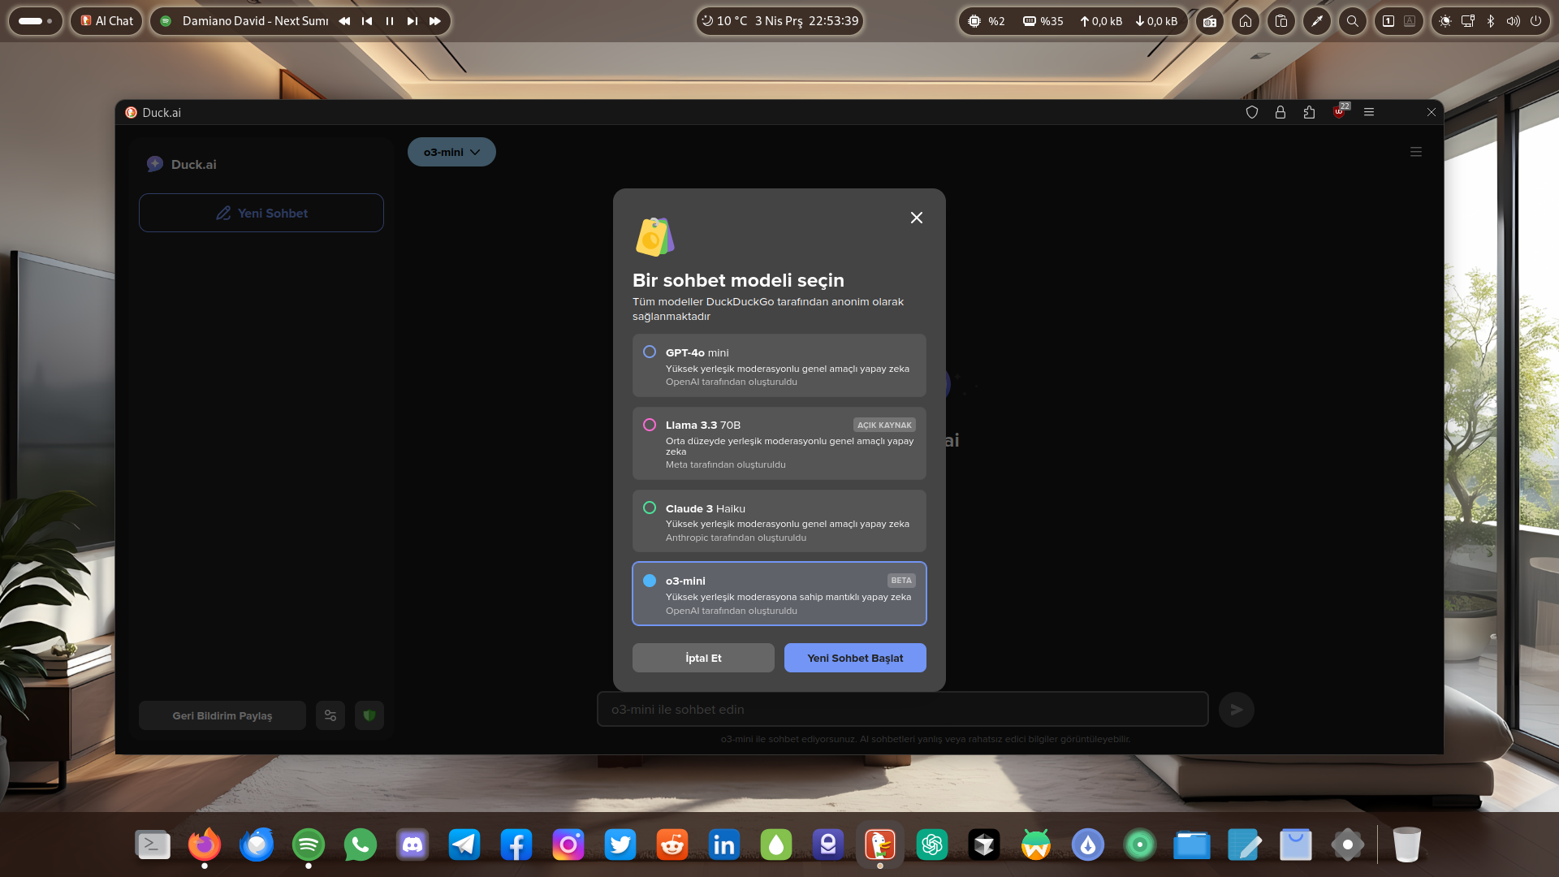Open the browser hamburger menu in titlebar

click(1369, 112)
